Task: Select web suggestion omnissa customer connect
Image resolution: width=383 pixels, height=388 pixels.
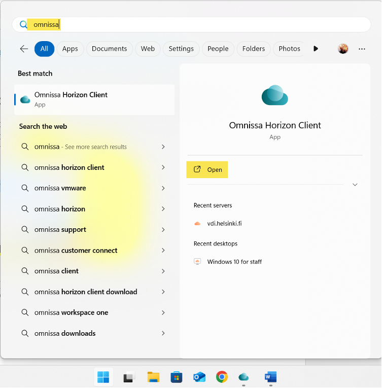Action: 93,251
